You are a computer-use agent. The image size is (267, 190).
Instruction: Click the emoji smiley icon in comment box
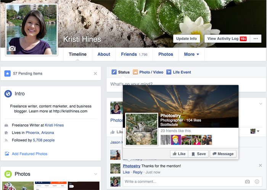pos(257,182)
